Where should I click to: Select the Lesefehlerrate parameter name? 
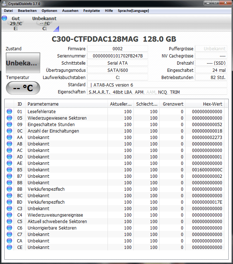pos(42,111)
